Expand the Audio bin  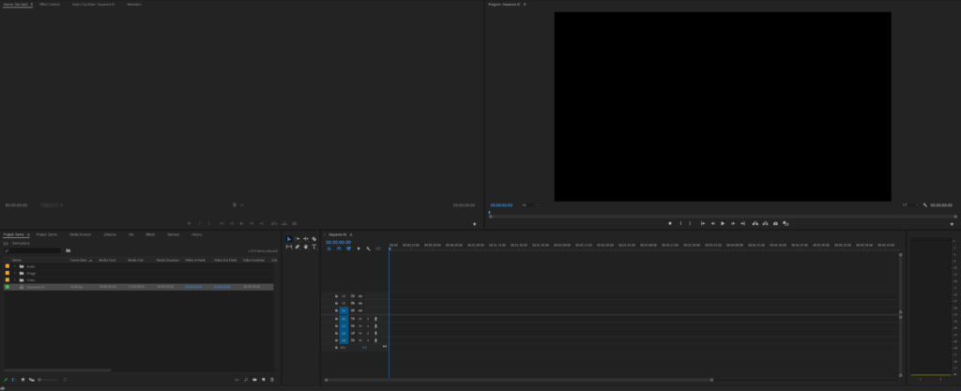pos(15,266)
